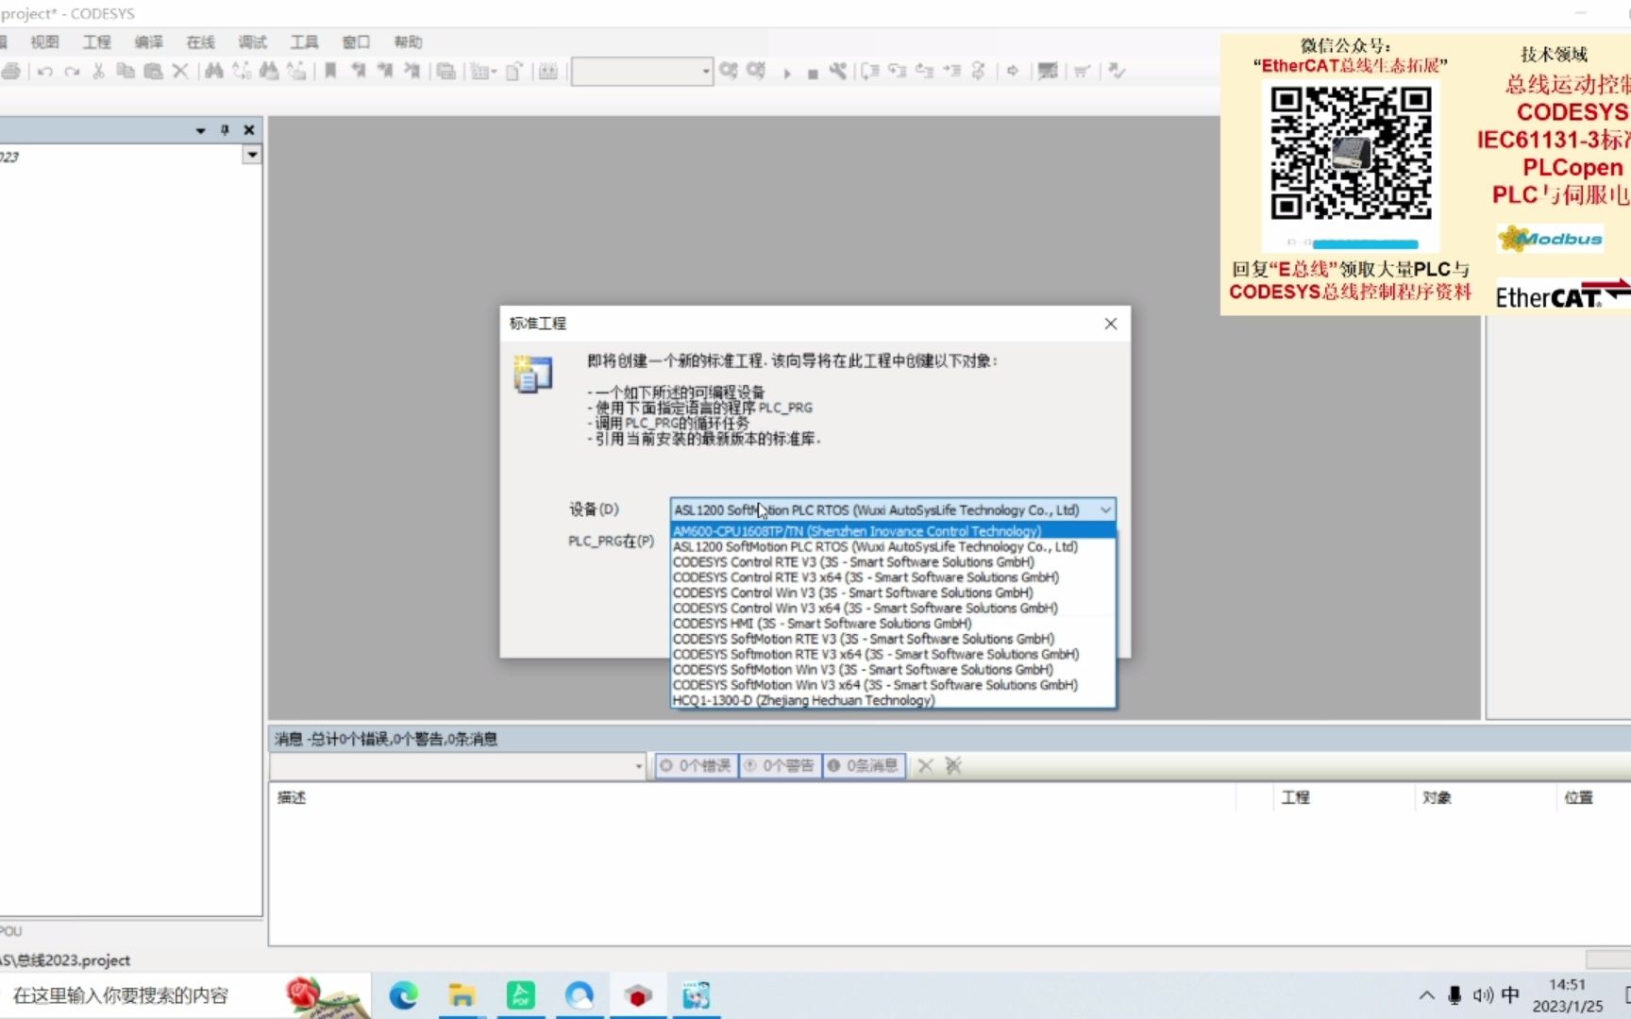
Task: Open the 帮助 menu
Action: point(408,42)
